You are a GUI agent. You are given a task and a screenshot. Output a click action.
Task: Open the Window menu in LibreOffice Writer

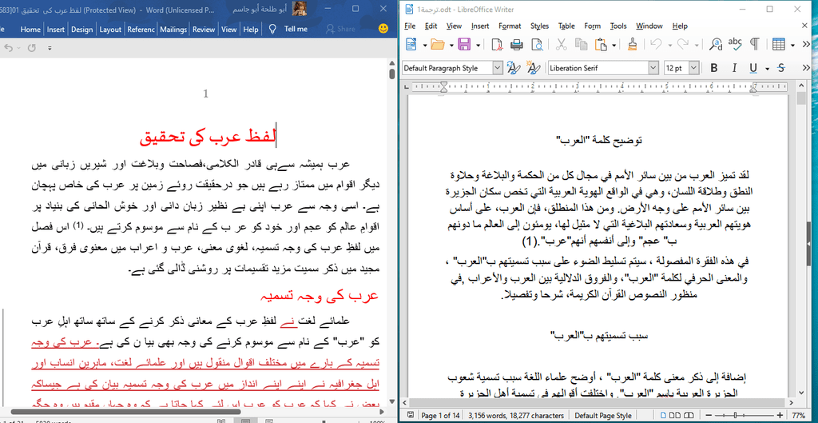pos(649,26)
